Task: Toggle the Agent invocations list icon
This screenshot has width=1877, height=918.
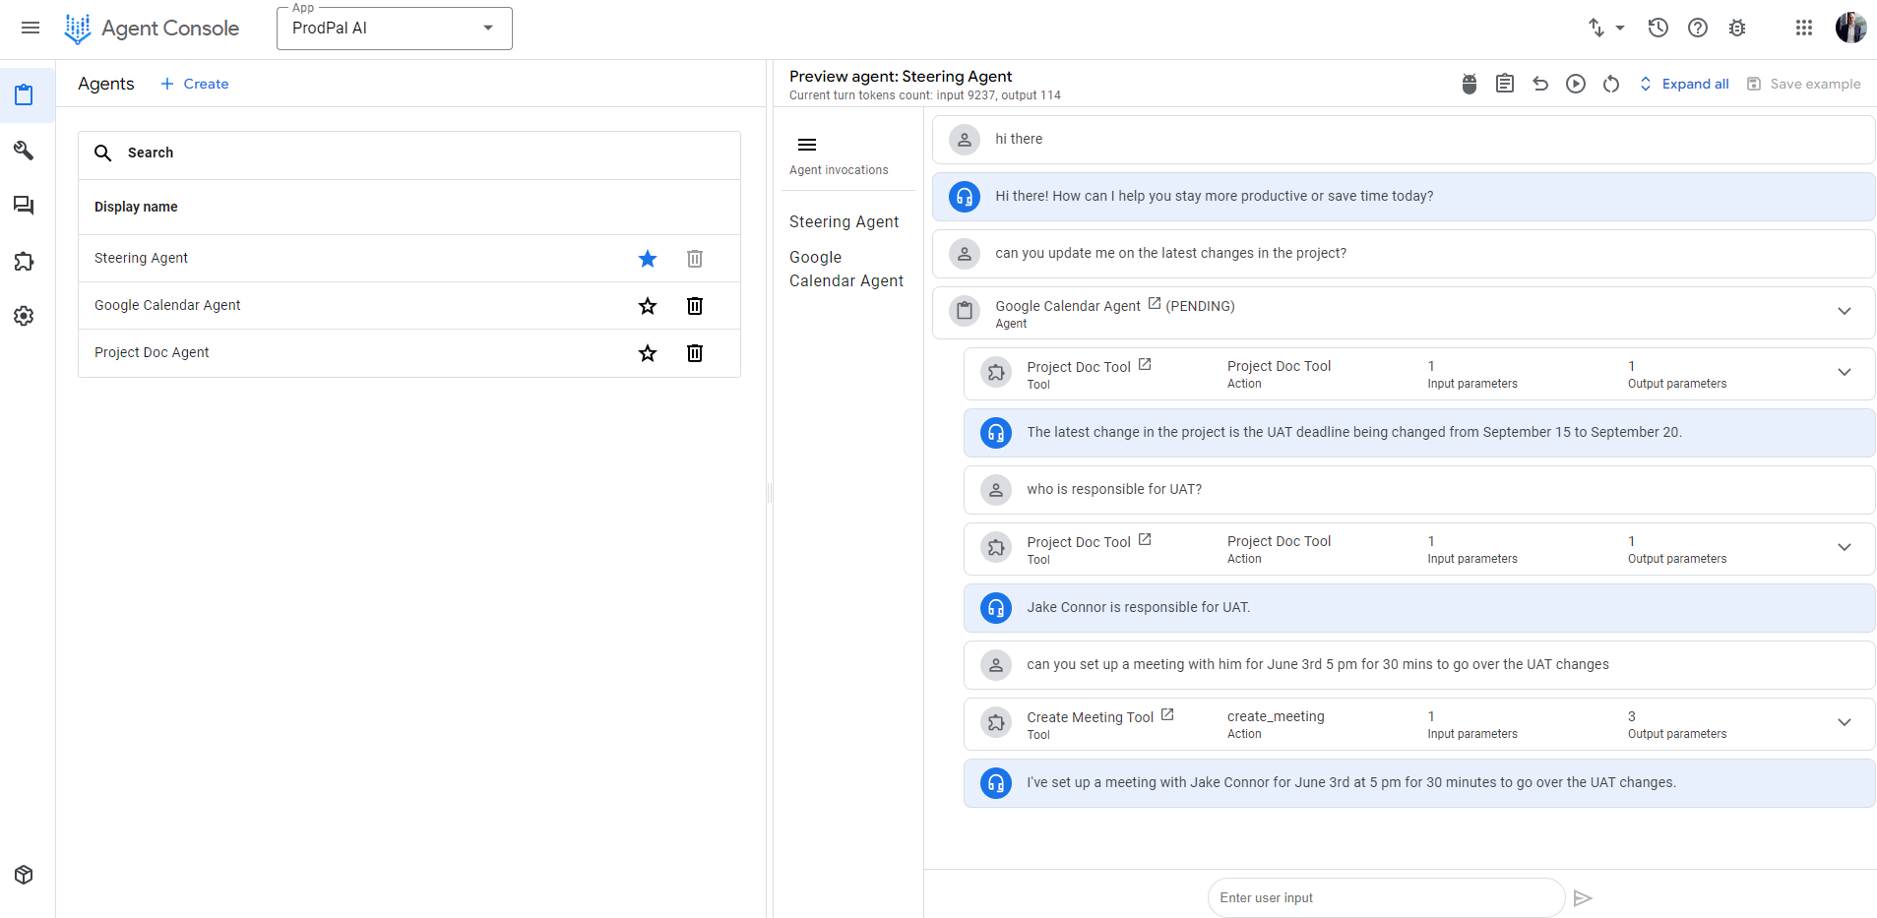Action: click(807, 145)
